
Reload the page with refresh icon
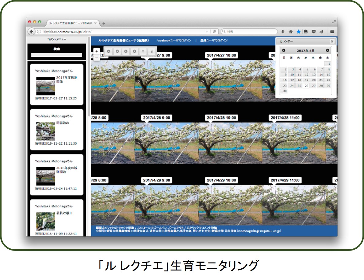pyautogui.click(x=215, y=32)
